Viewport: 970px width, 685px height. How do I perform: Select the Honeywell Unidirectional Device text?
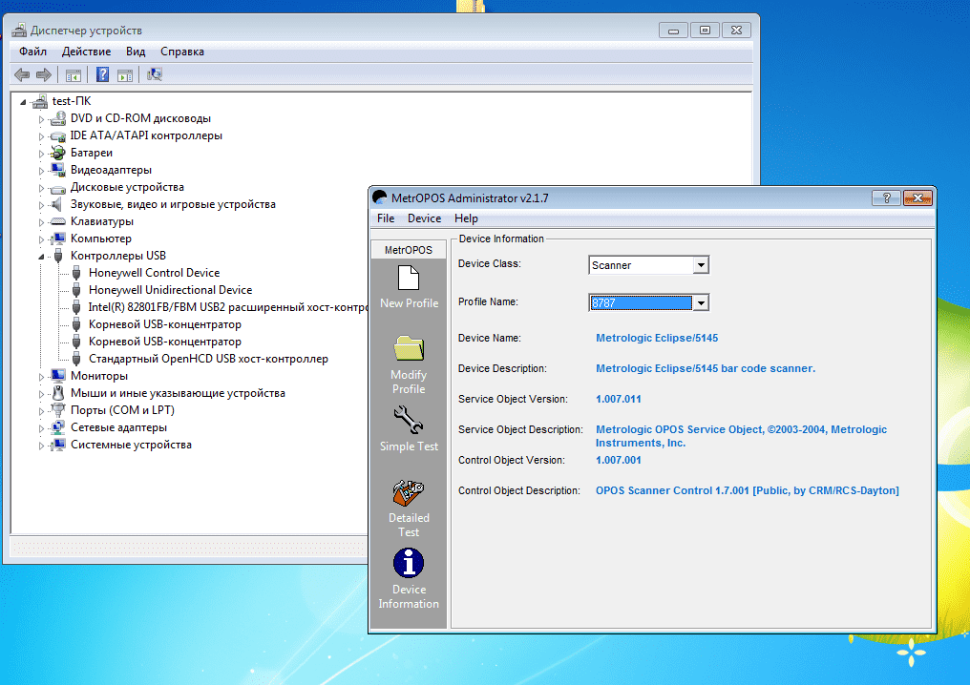170,290
